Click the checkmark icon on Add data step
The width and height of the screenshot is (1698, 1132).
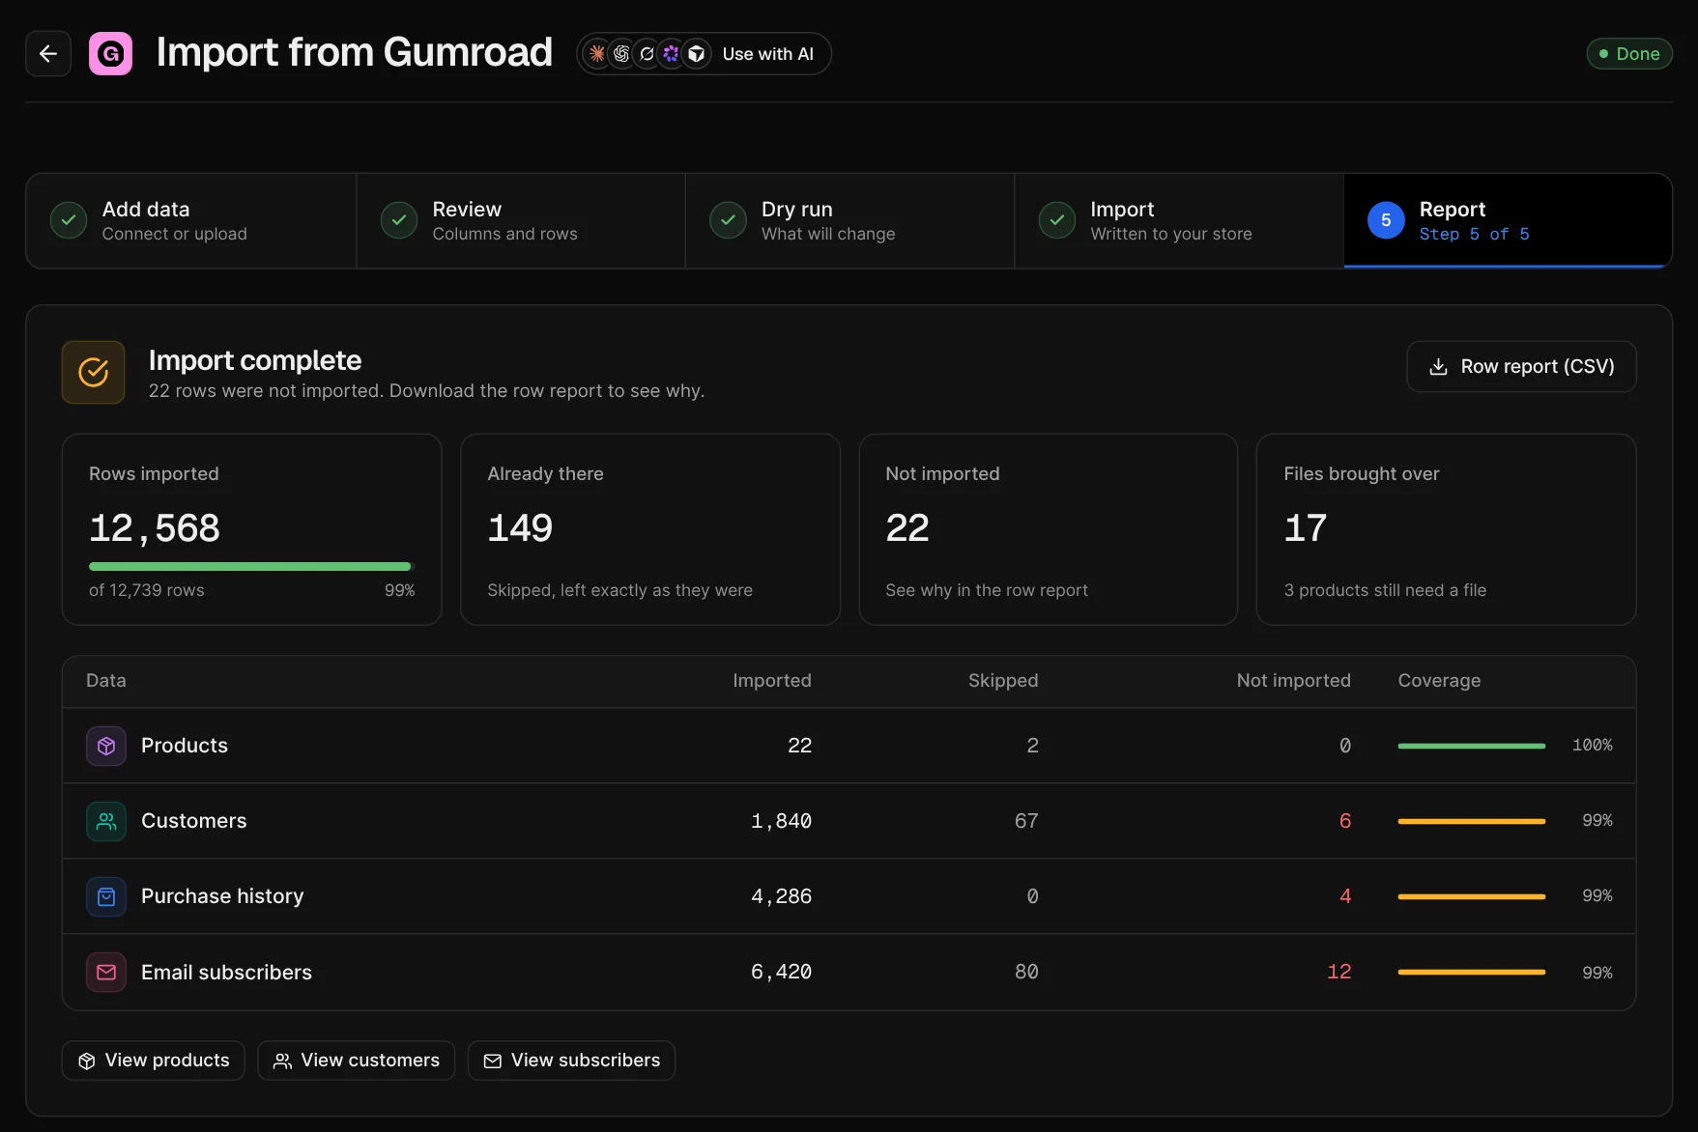69,220
